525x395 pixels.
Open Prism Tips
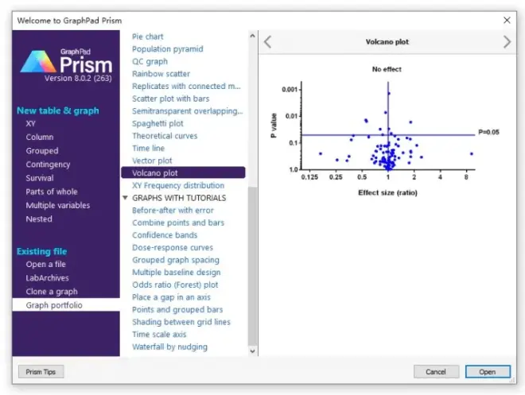(41, 371)
